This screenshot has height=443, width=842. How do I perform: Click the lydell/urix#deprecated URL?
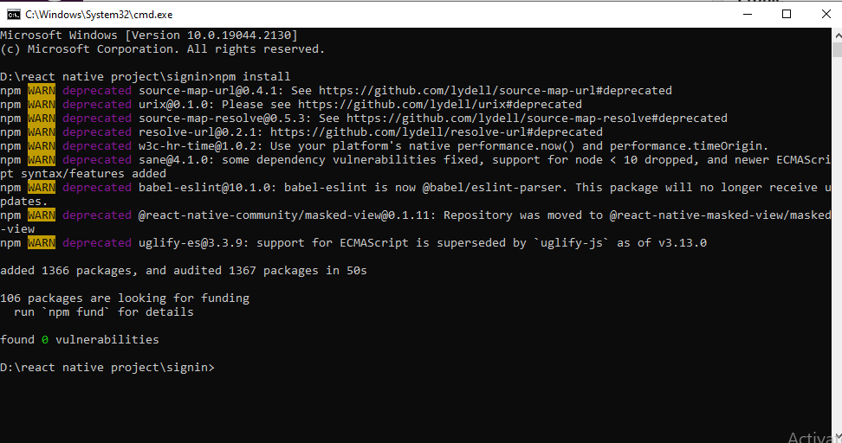[440, 104]
